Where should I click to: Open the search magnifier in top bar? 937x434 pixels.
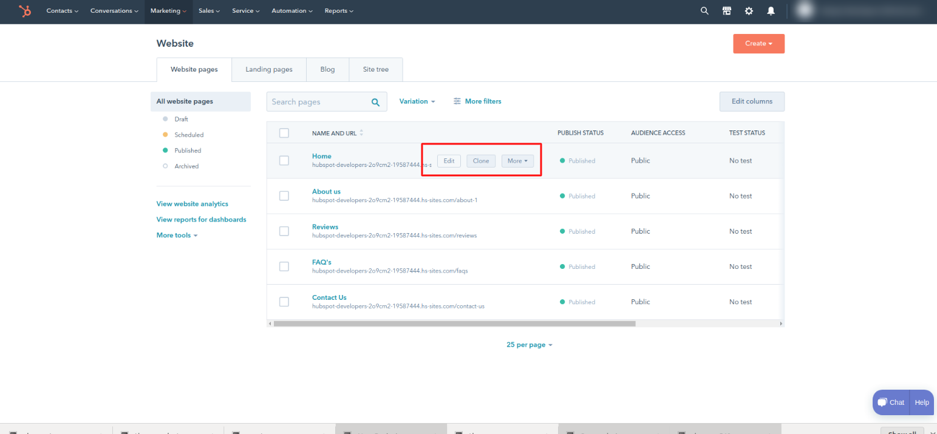(704, 11)
